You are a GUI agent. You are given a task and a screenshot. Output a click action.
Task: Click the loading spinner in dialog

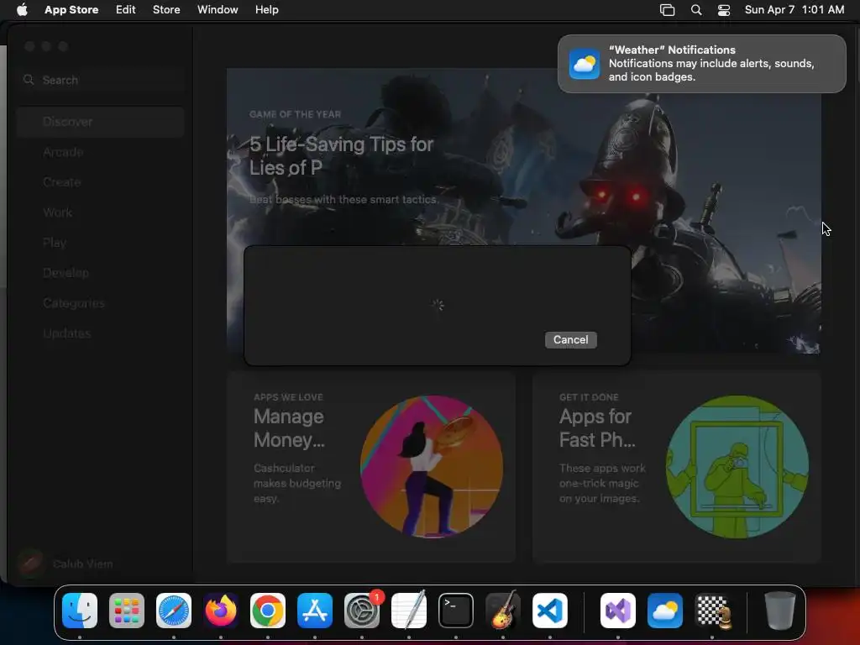point(437,305)
